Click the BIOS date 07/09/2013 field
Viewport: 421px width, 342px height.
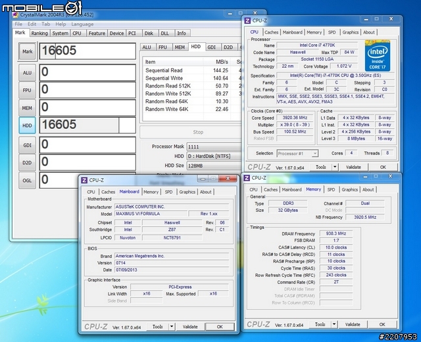coord(172,270)
